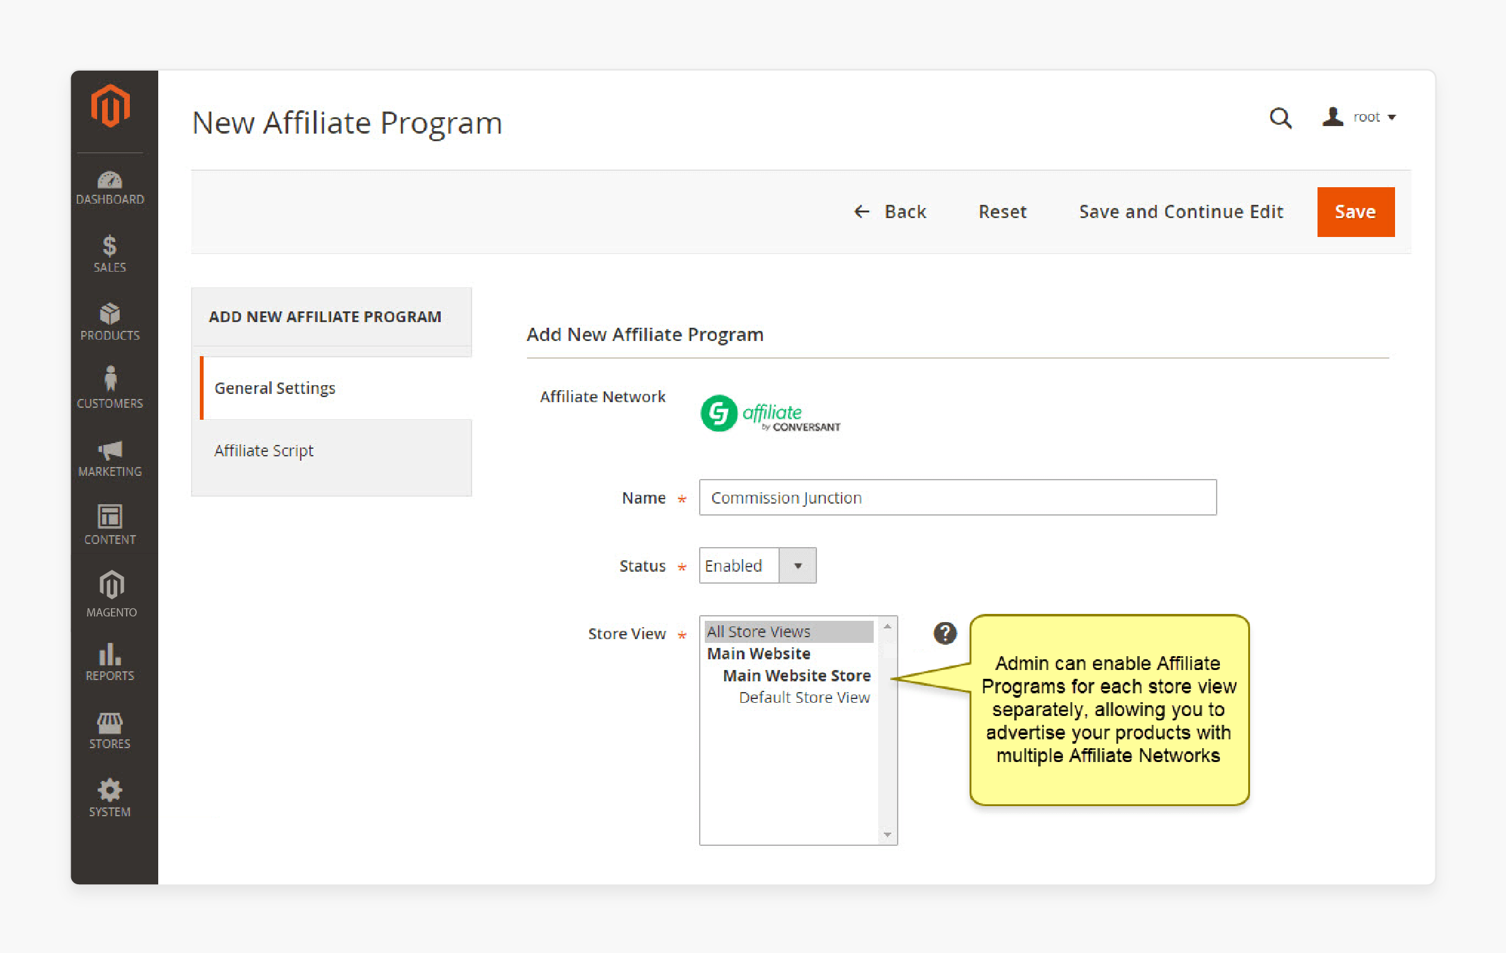Click the search magnifier icon
The height and width of the screenshot is (953, 1506).
click(1280, 118)
